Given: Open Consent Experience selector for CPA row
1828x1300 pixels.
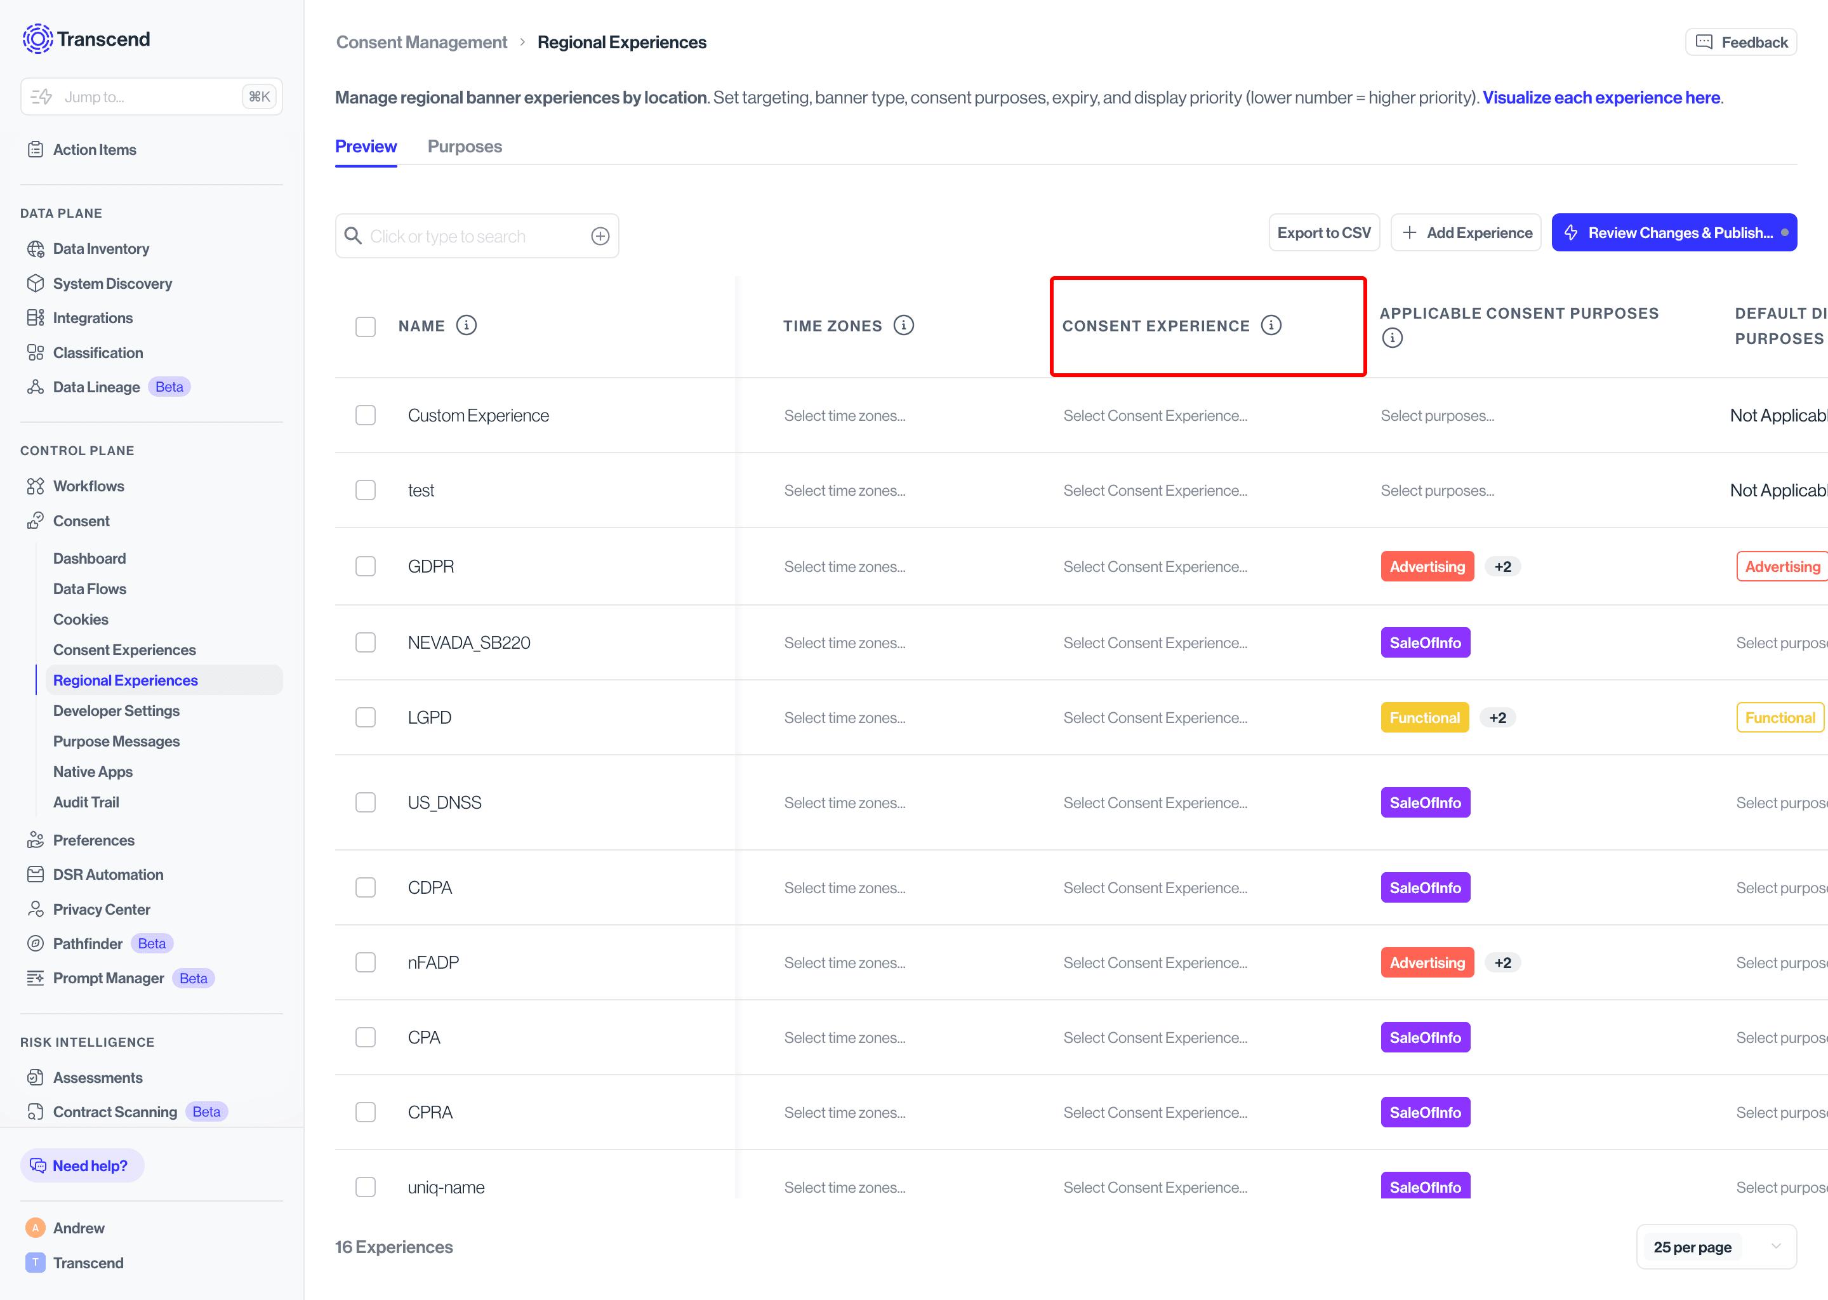Looking at the screenshot, I should click(x=1155, y=1037).
